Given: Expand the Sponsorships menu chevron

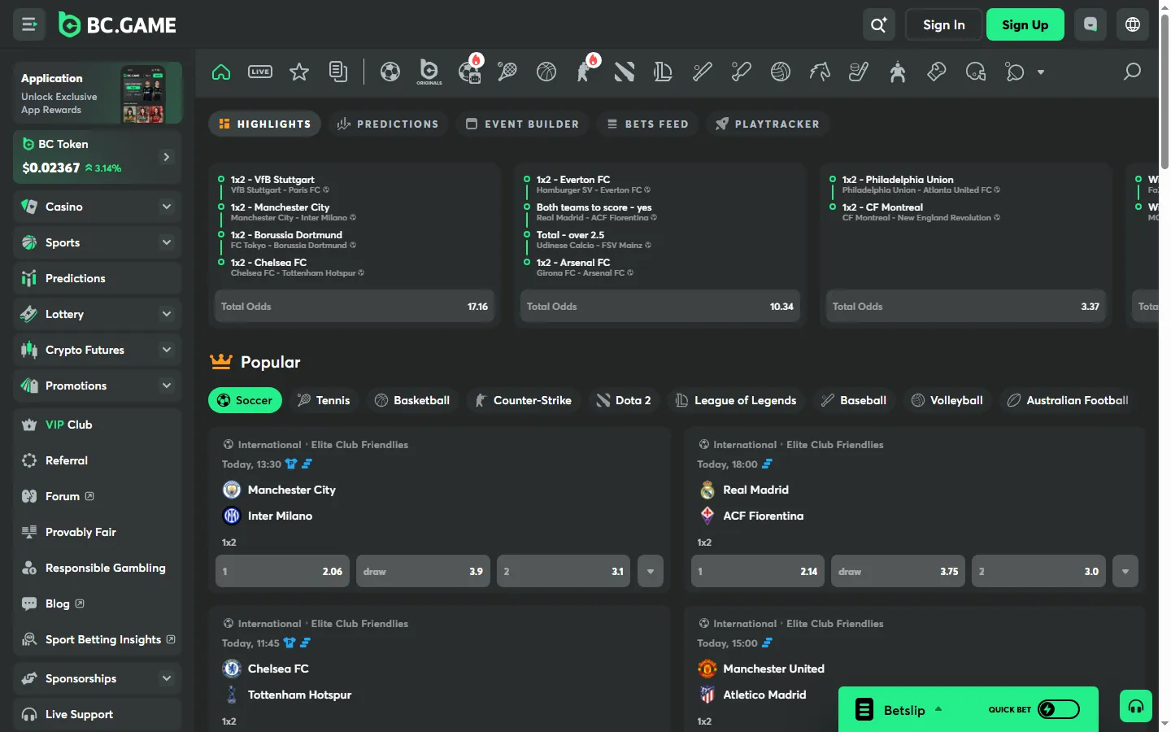Looking at the screenshot, I should click(x=167, y=678).
